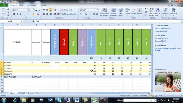Expand Merge & Center dropdown arrow
183x103 pixels.
(x=77, y=14)
